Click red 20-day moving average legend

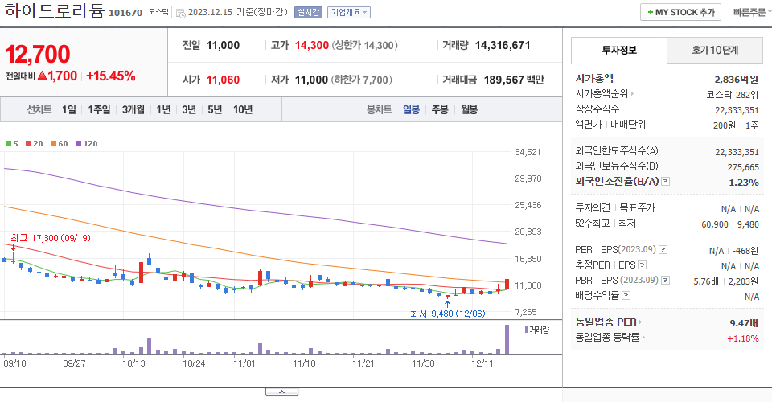tap(35, 144)
